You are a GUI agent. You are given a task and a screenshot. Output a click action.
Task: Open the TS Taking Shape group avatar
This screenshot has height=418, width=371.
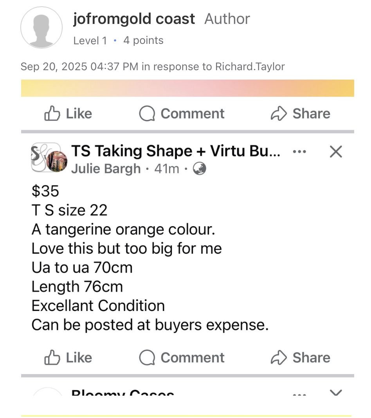click(49, 158)
